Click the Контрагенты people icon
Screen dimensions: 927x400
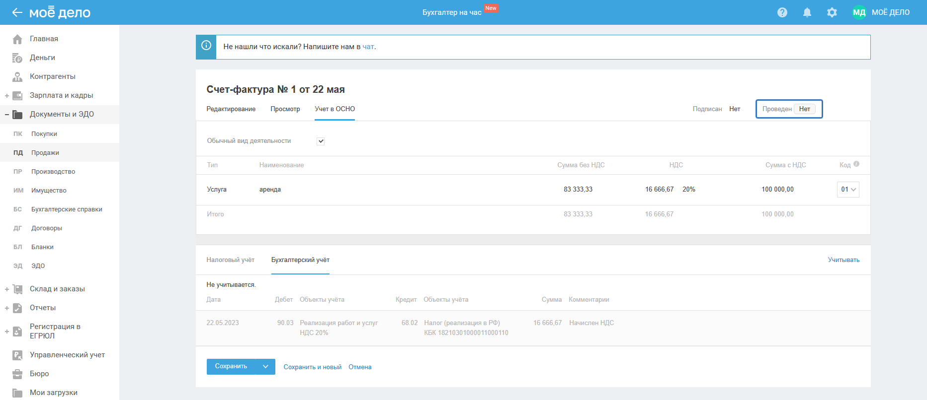tap(17, 76)
